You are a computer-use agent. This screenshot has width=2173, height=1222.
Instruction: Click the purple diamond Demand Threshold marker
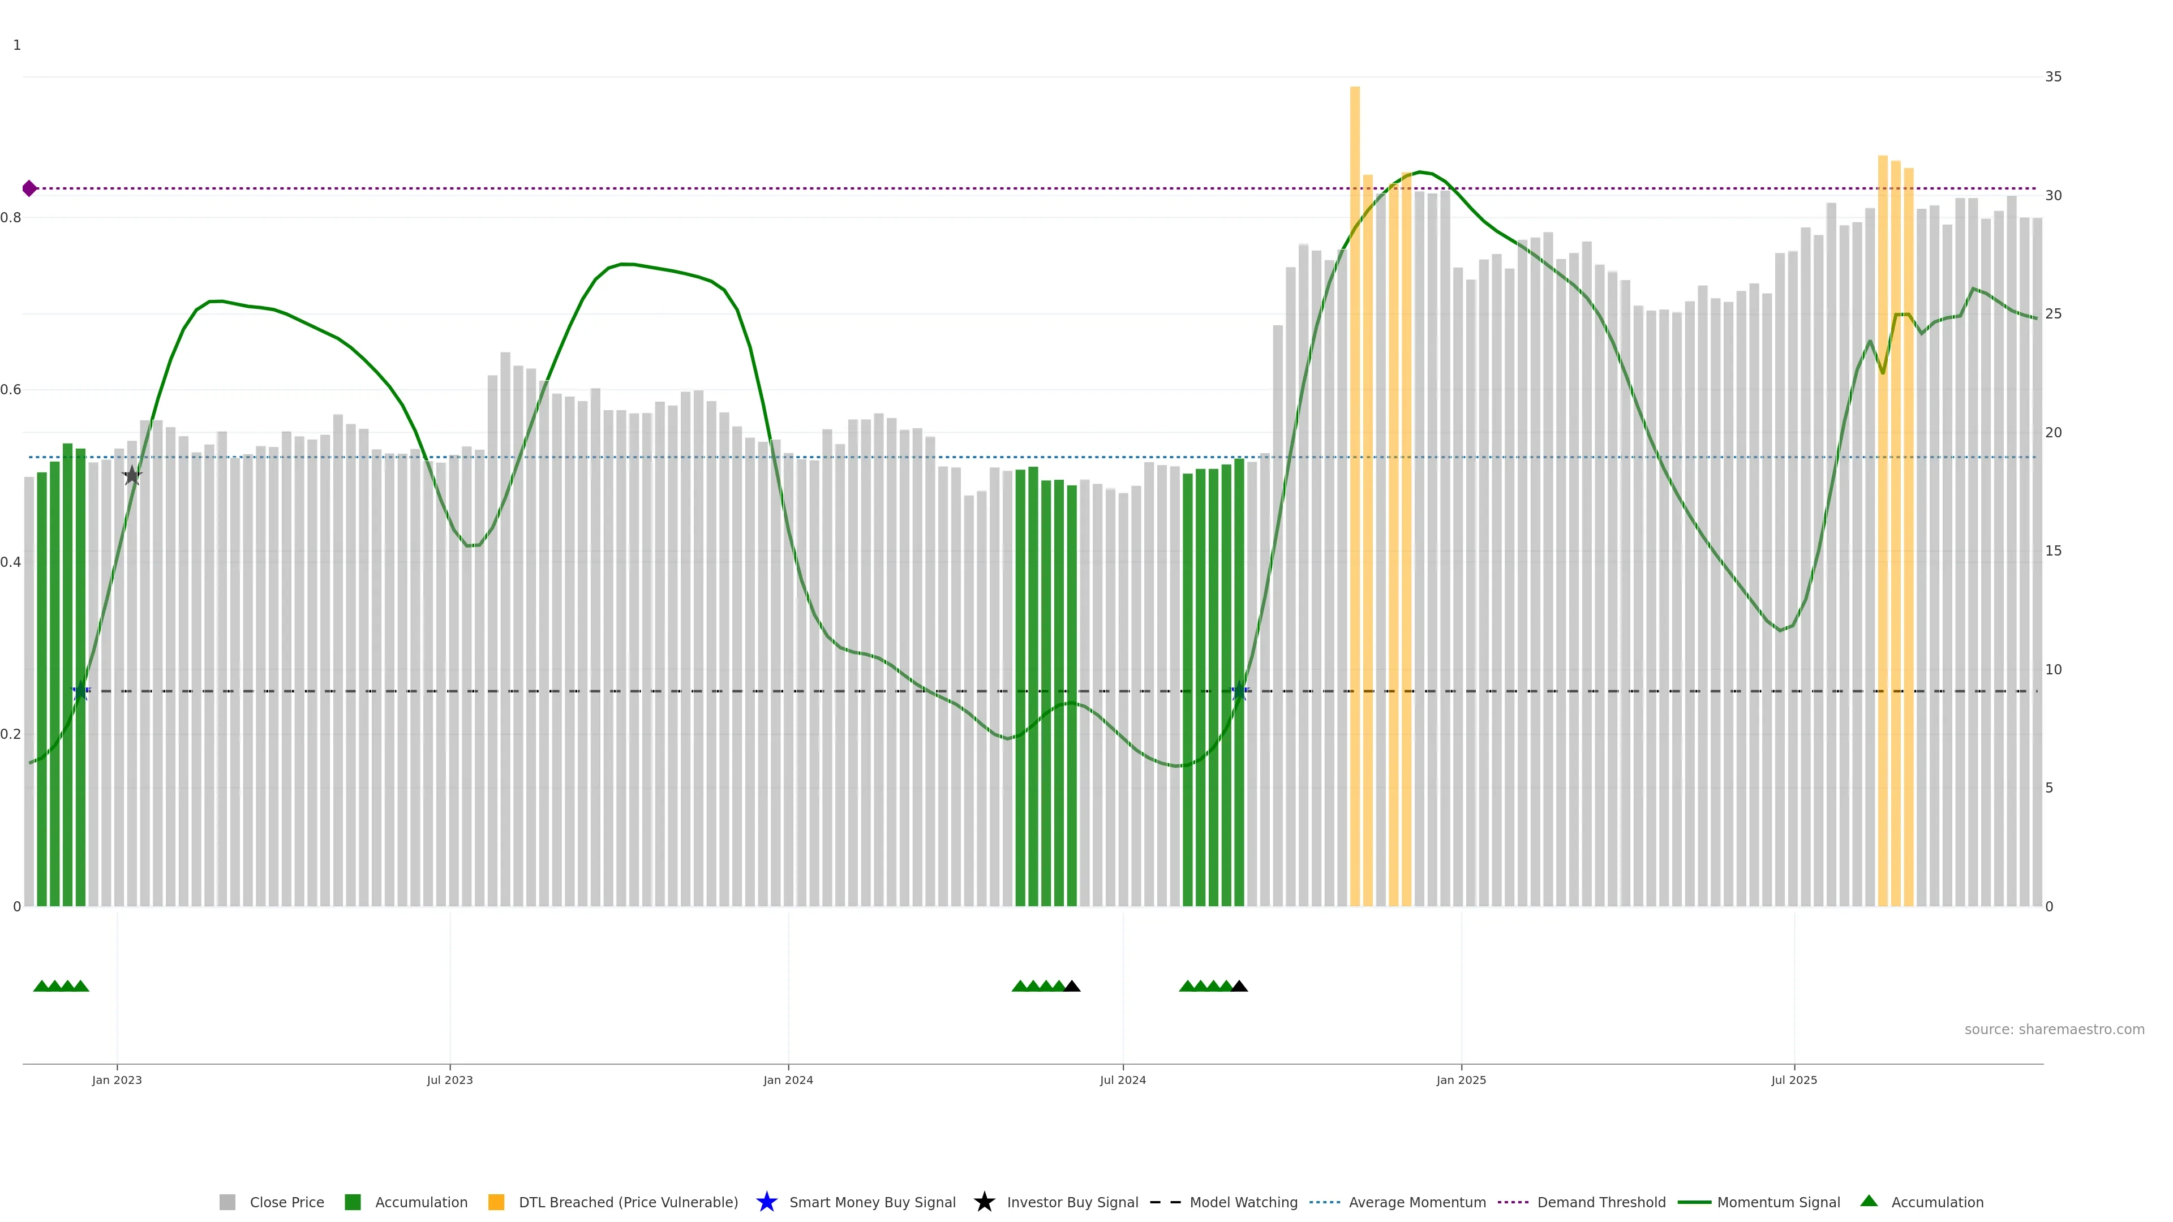(29, 188)
